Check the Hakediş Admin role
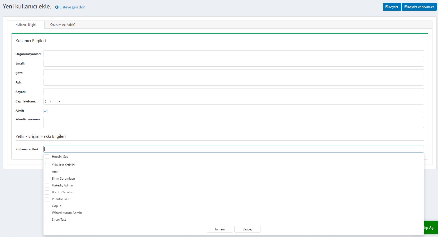The image size is (438, 237). [47, 186]
